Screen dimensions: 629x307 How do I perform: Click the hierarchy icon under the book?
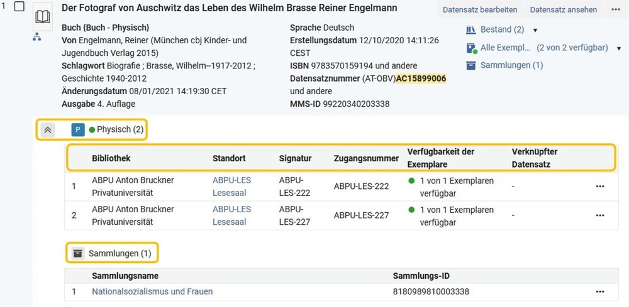[x=37, y=37]
